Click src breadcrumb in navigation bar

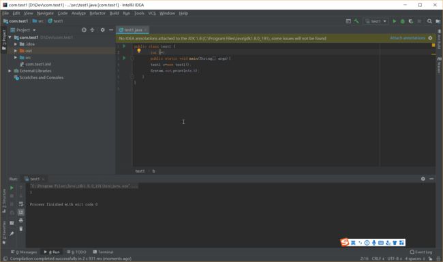(x=38, y=21)
